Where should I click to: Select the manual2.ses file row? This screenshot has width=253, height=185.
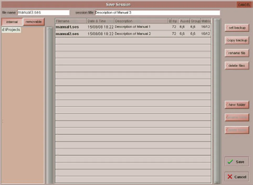tap(133, 34)
